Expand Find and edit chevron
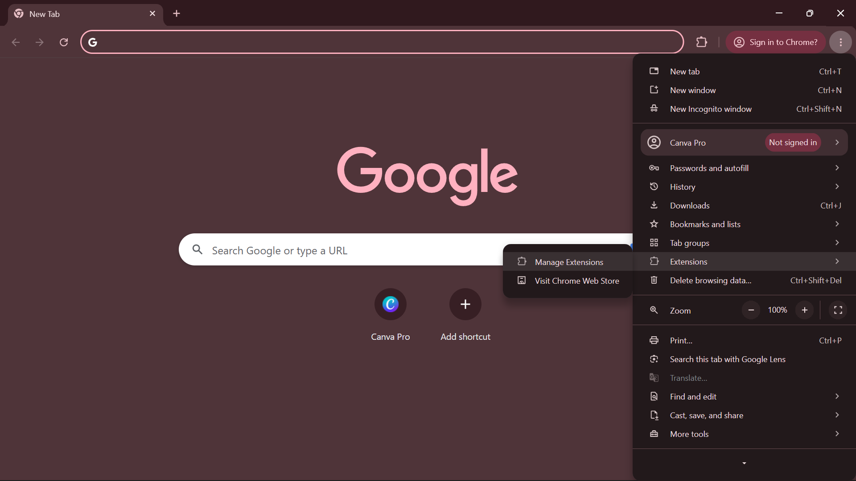This screenshot has width=856, height=481. coord(837,396)
